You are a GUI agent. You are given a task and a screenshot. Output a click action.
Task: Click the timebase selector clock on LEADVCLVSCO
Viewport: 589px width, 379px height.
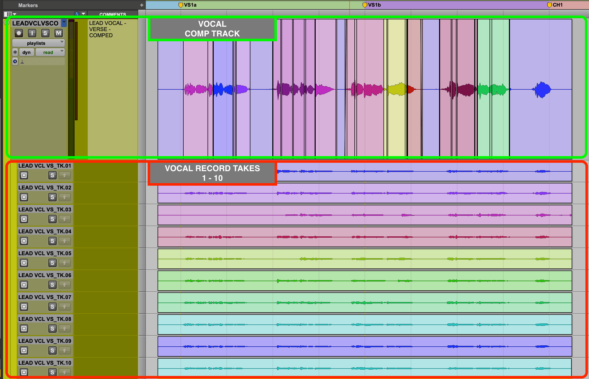tap(15, 61)
